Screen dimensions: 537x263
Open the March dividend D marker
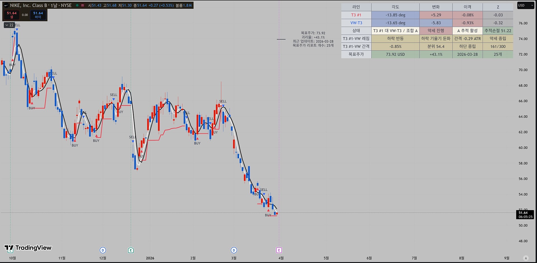(x=234, y=250)
